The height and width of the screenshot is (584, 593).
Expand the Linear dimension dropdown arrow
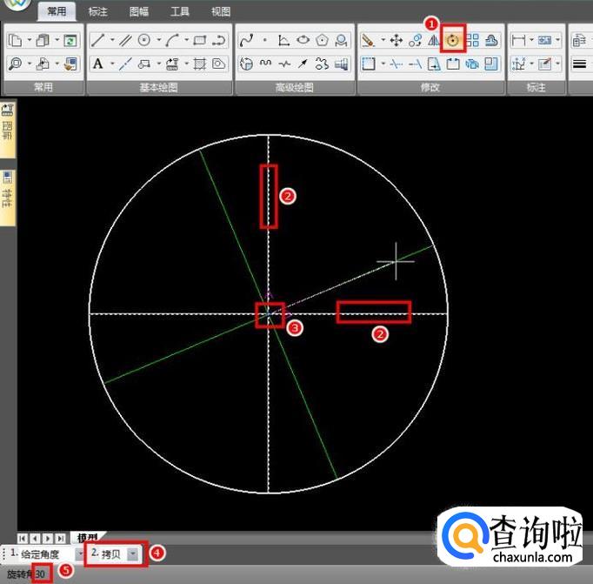531,40
